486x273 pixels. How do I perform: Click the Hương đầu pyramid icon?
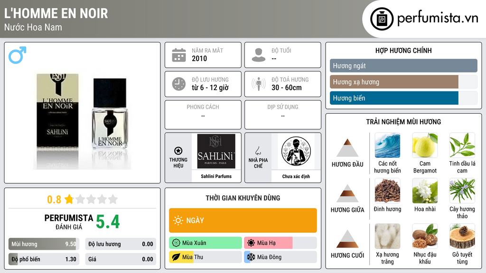tap(347, 148)
